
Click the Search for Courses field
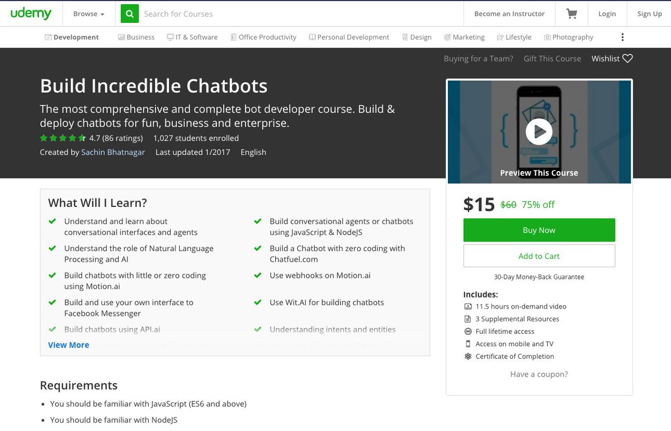click(300, 14)
